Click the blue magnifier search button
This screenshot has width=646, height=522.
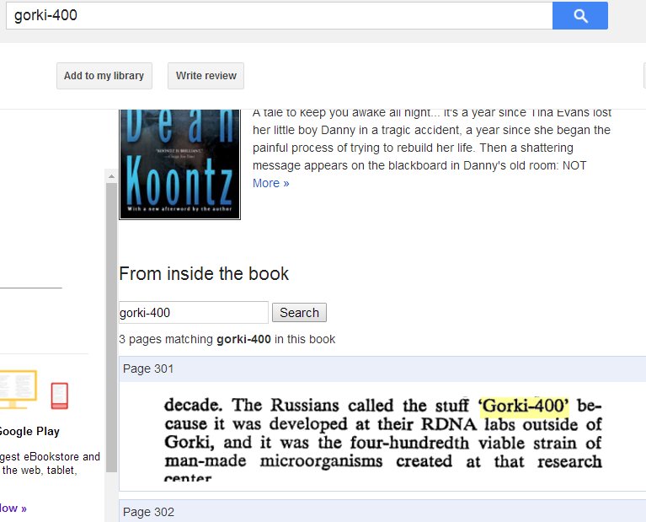(579, 15)
